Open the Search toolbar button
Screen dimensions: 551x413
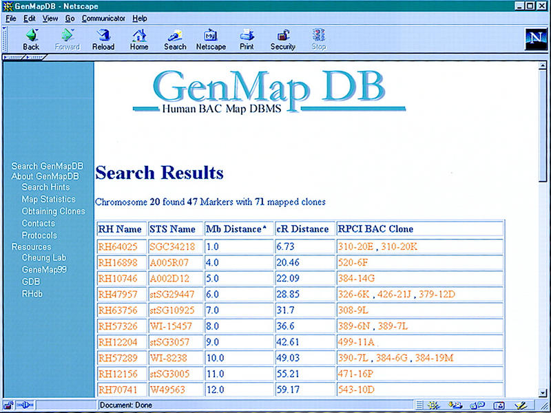coord(175,39)
